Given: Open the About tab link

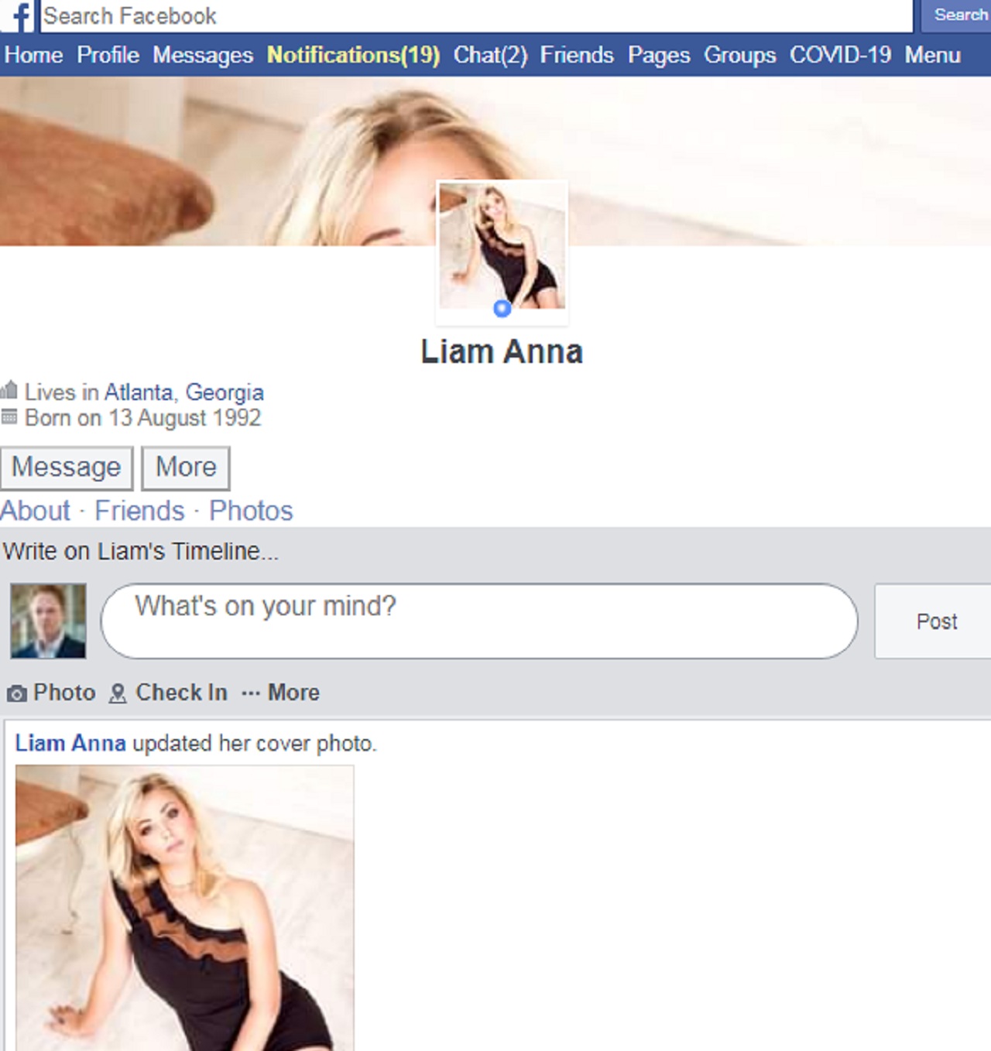Looking at the screenshot, I should tap(36, 511).
